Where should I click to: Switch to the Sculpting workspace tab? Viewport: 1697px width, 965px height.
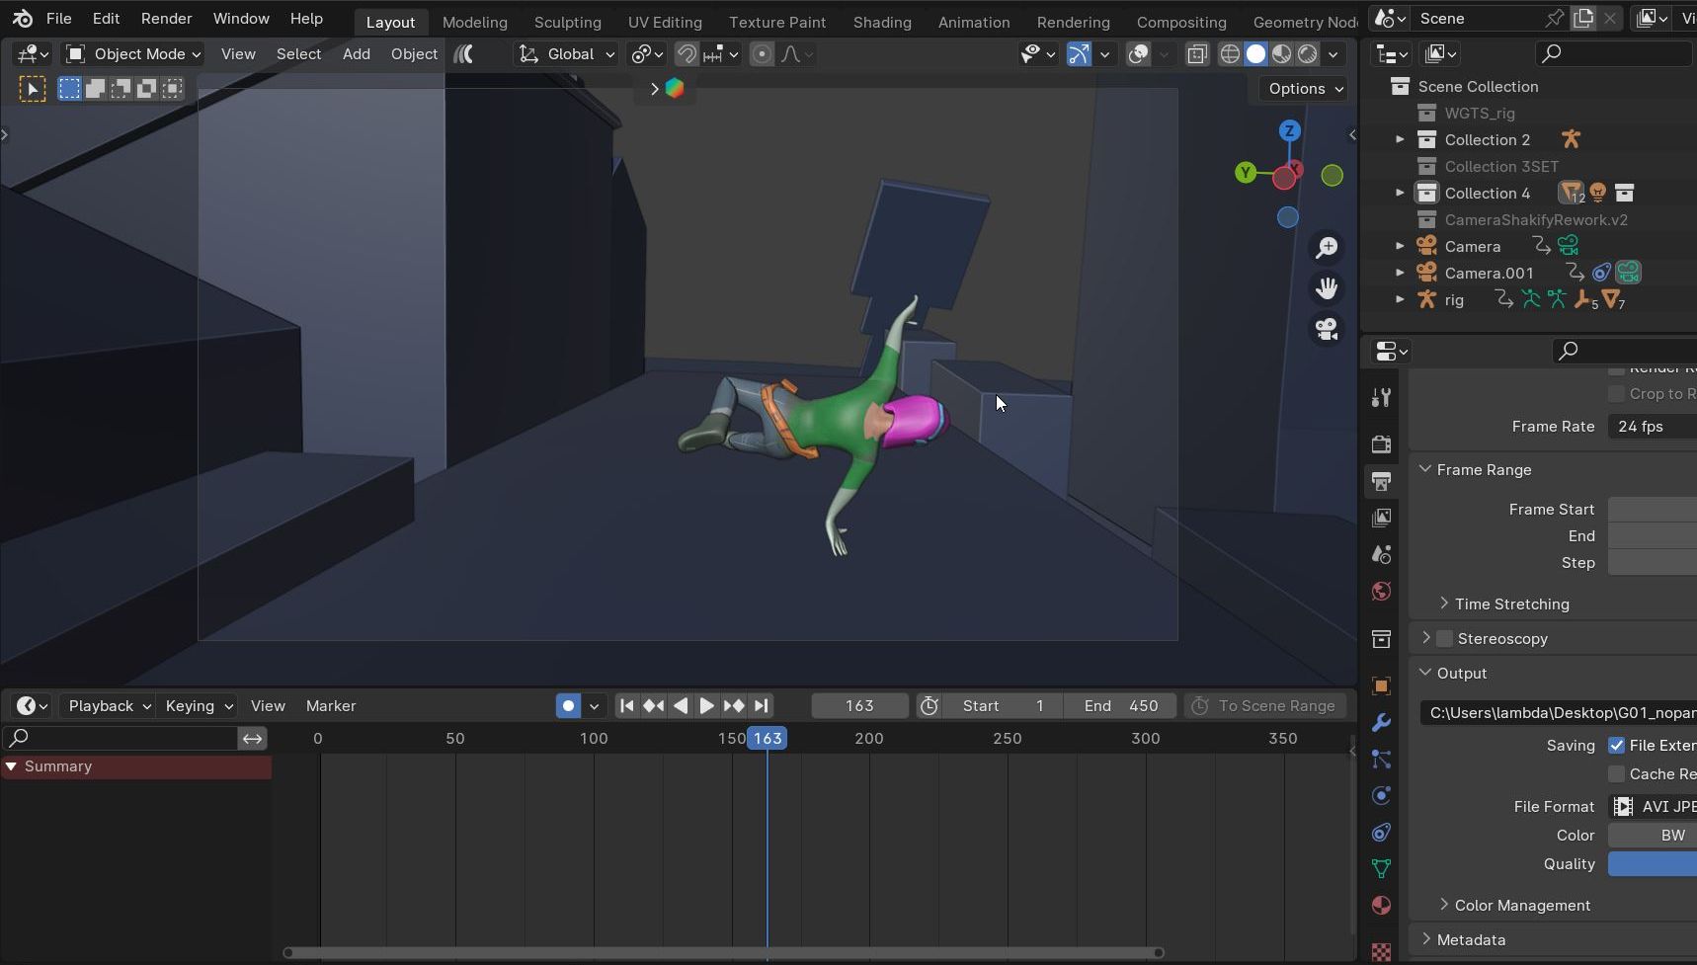pyautogui.click(x=567, y=22)
